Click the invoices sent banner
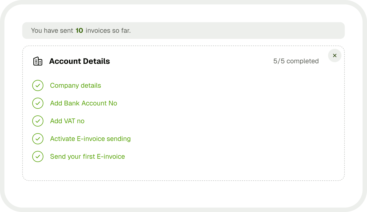 tap(183, 31)
